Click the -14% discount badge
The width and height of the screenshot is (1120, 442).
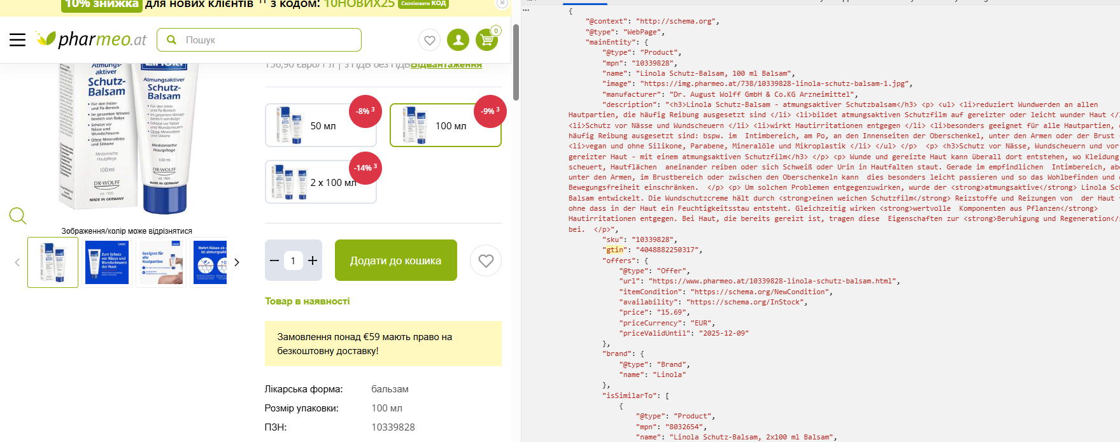[x=365, y=168]
